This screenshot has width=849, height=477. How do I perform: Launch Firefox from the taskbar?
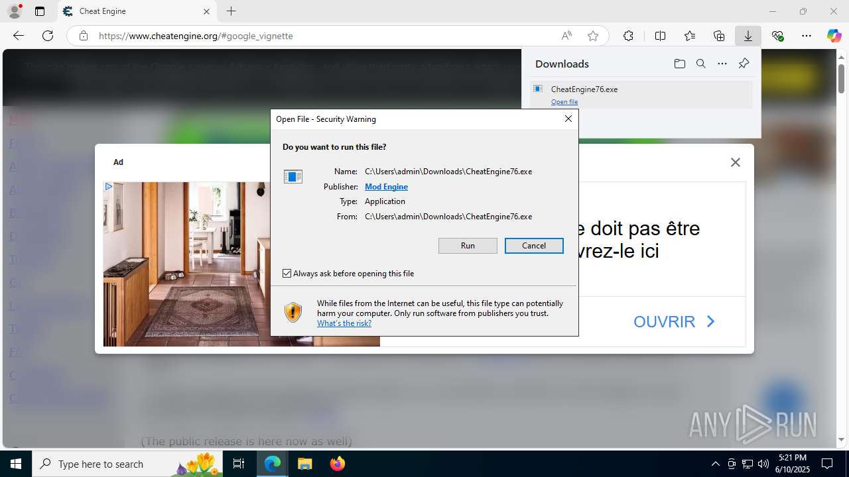(337, 464)
